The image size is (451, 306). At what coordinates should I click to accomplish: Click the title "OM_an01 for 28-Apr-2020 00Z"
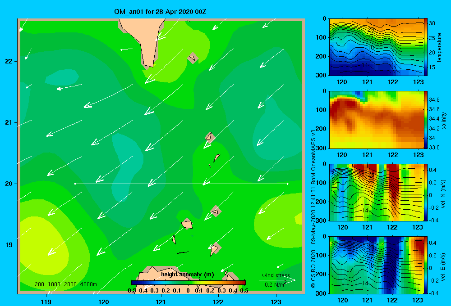click(160, 12)
